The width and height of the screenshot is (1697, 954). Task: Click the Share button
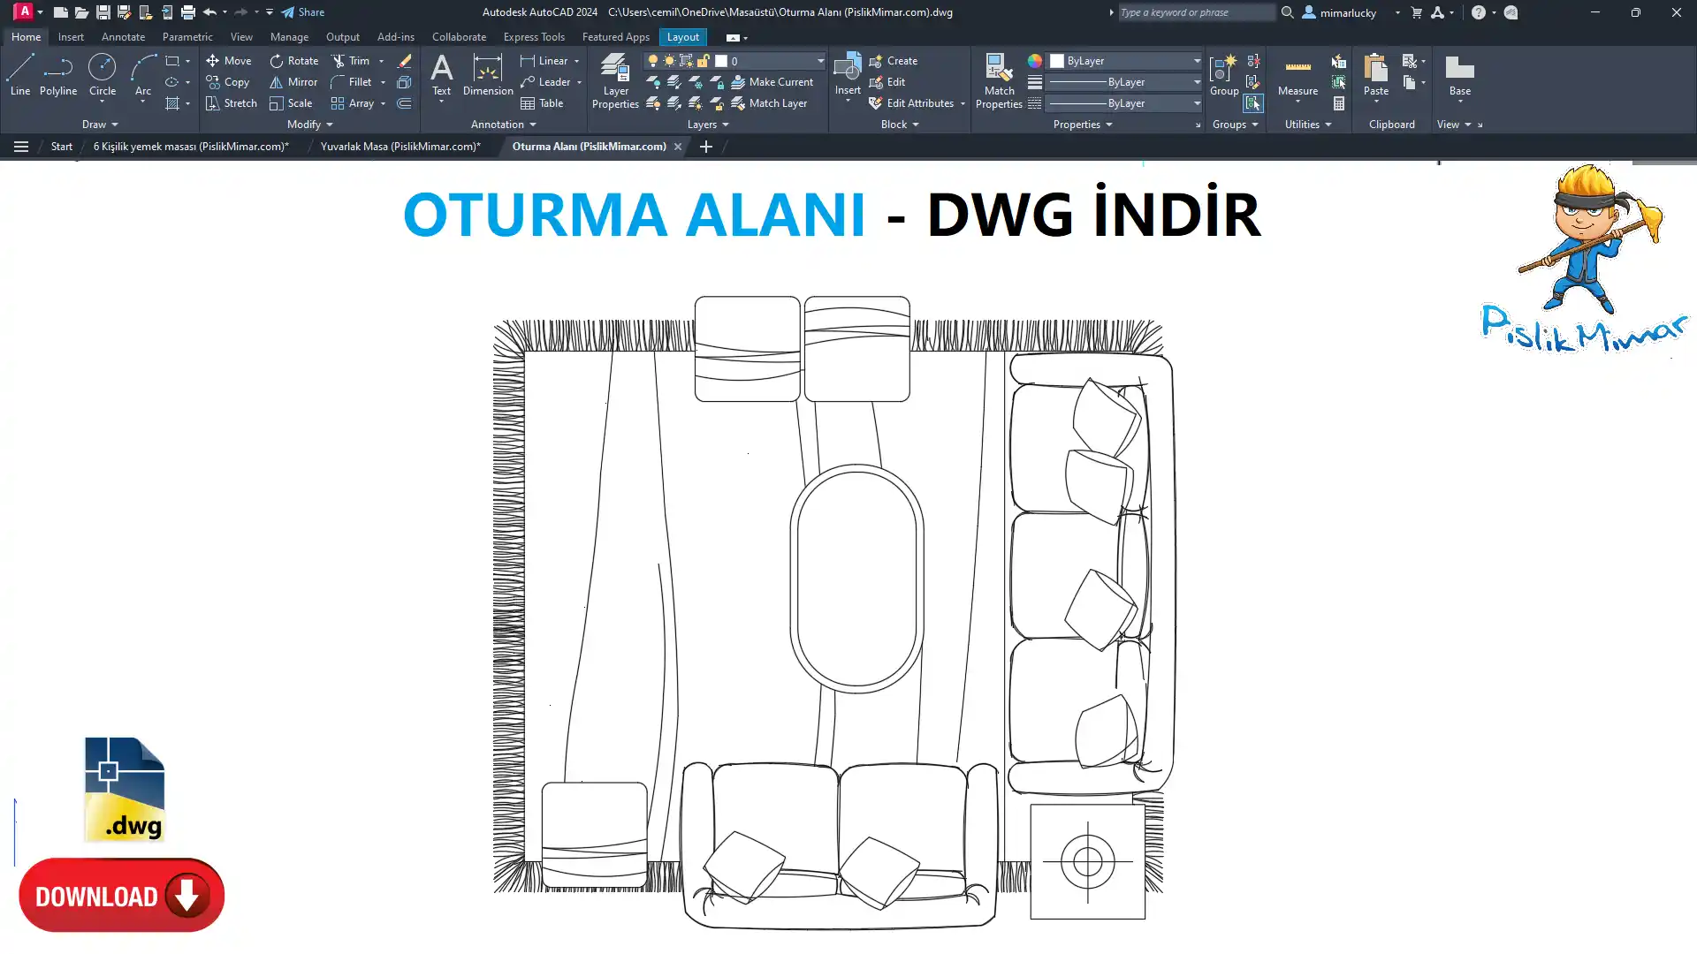click(x=303, y=12)
